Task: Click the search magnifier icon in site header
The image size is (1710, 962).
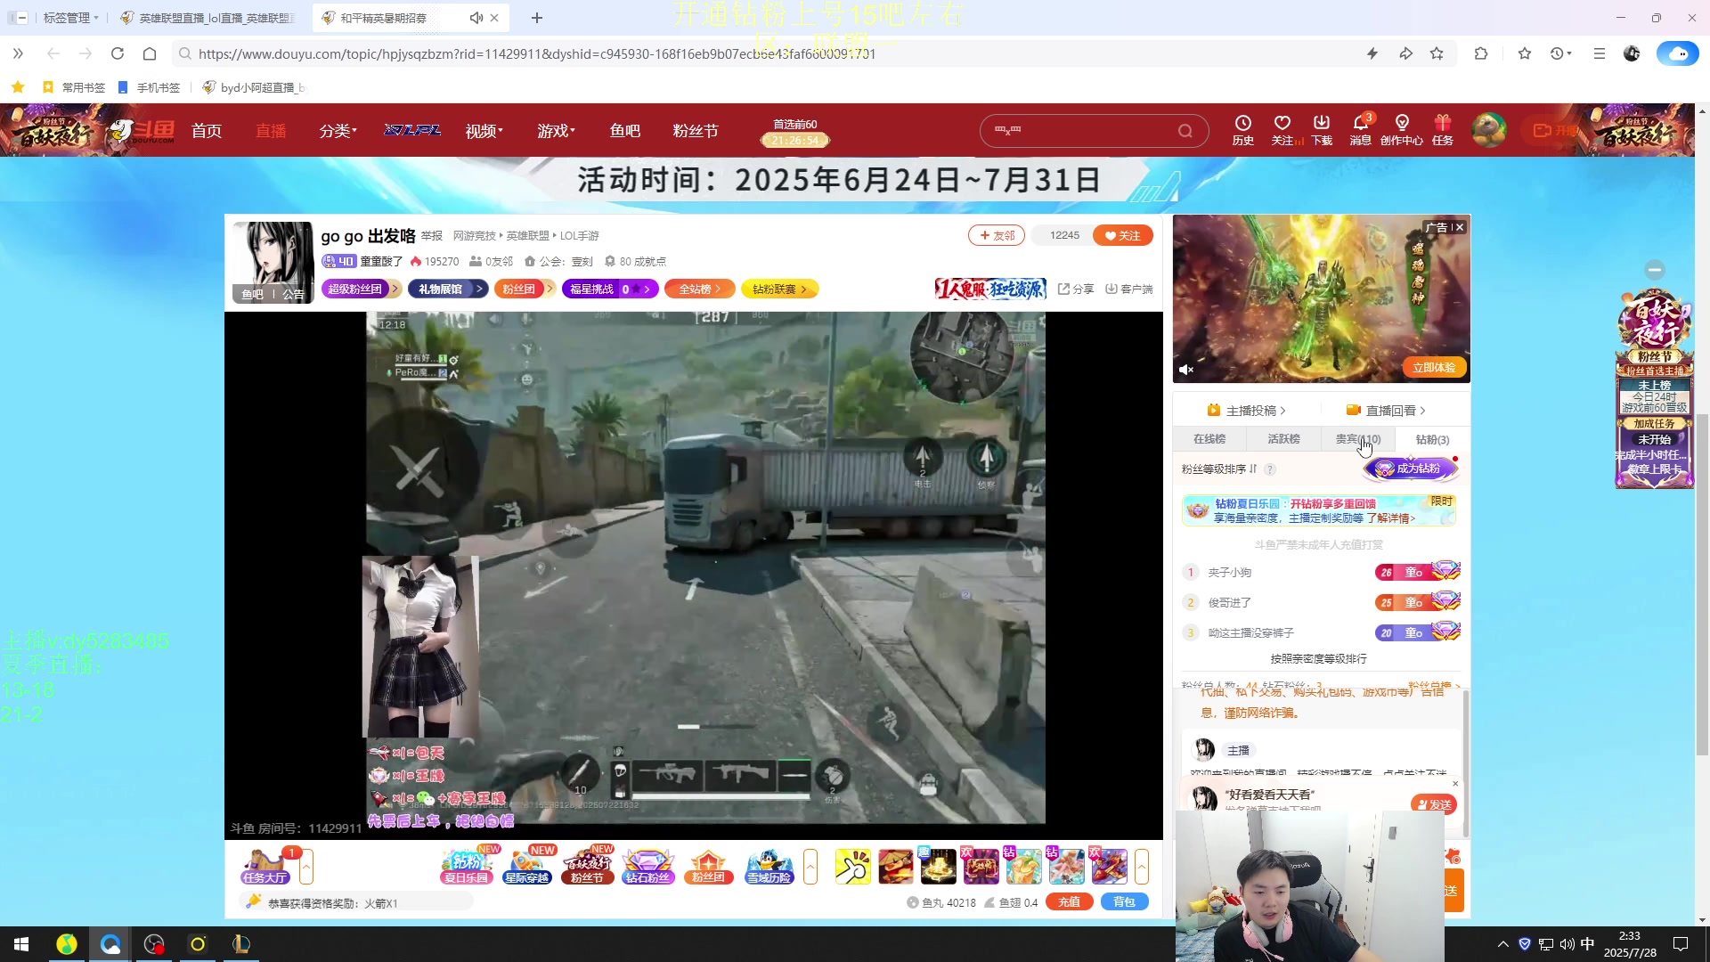Action: point(1185,131)
